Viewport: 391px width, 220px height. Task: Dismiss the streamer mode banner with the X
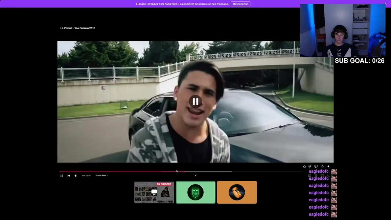click(386, 4)
